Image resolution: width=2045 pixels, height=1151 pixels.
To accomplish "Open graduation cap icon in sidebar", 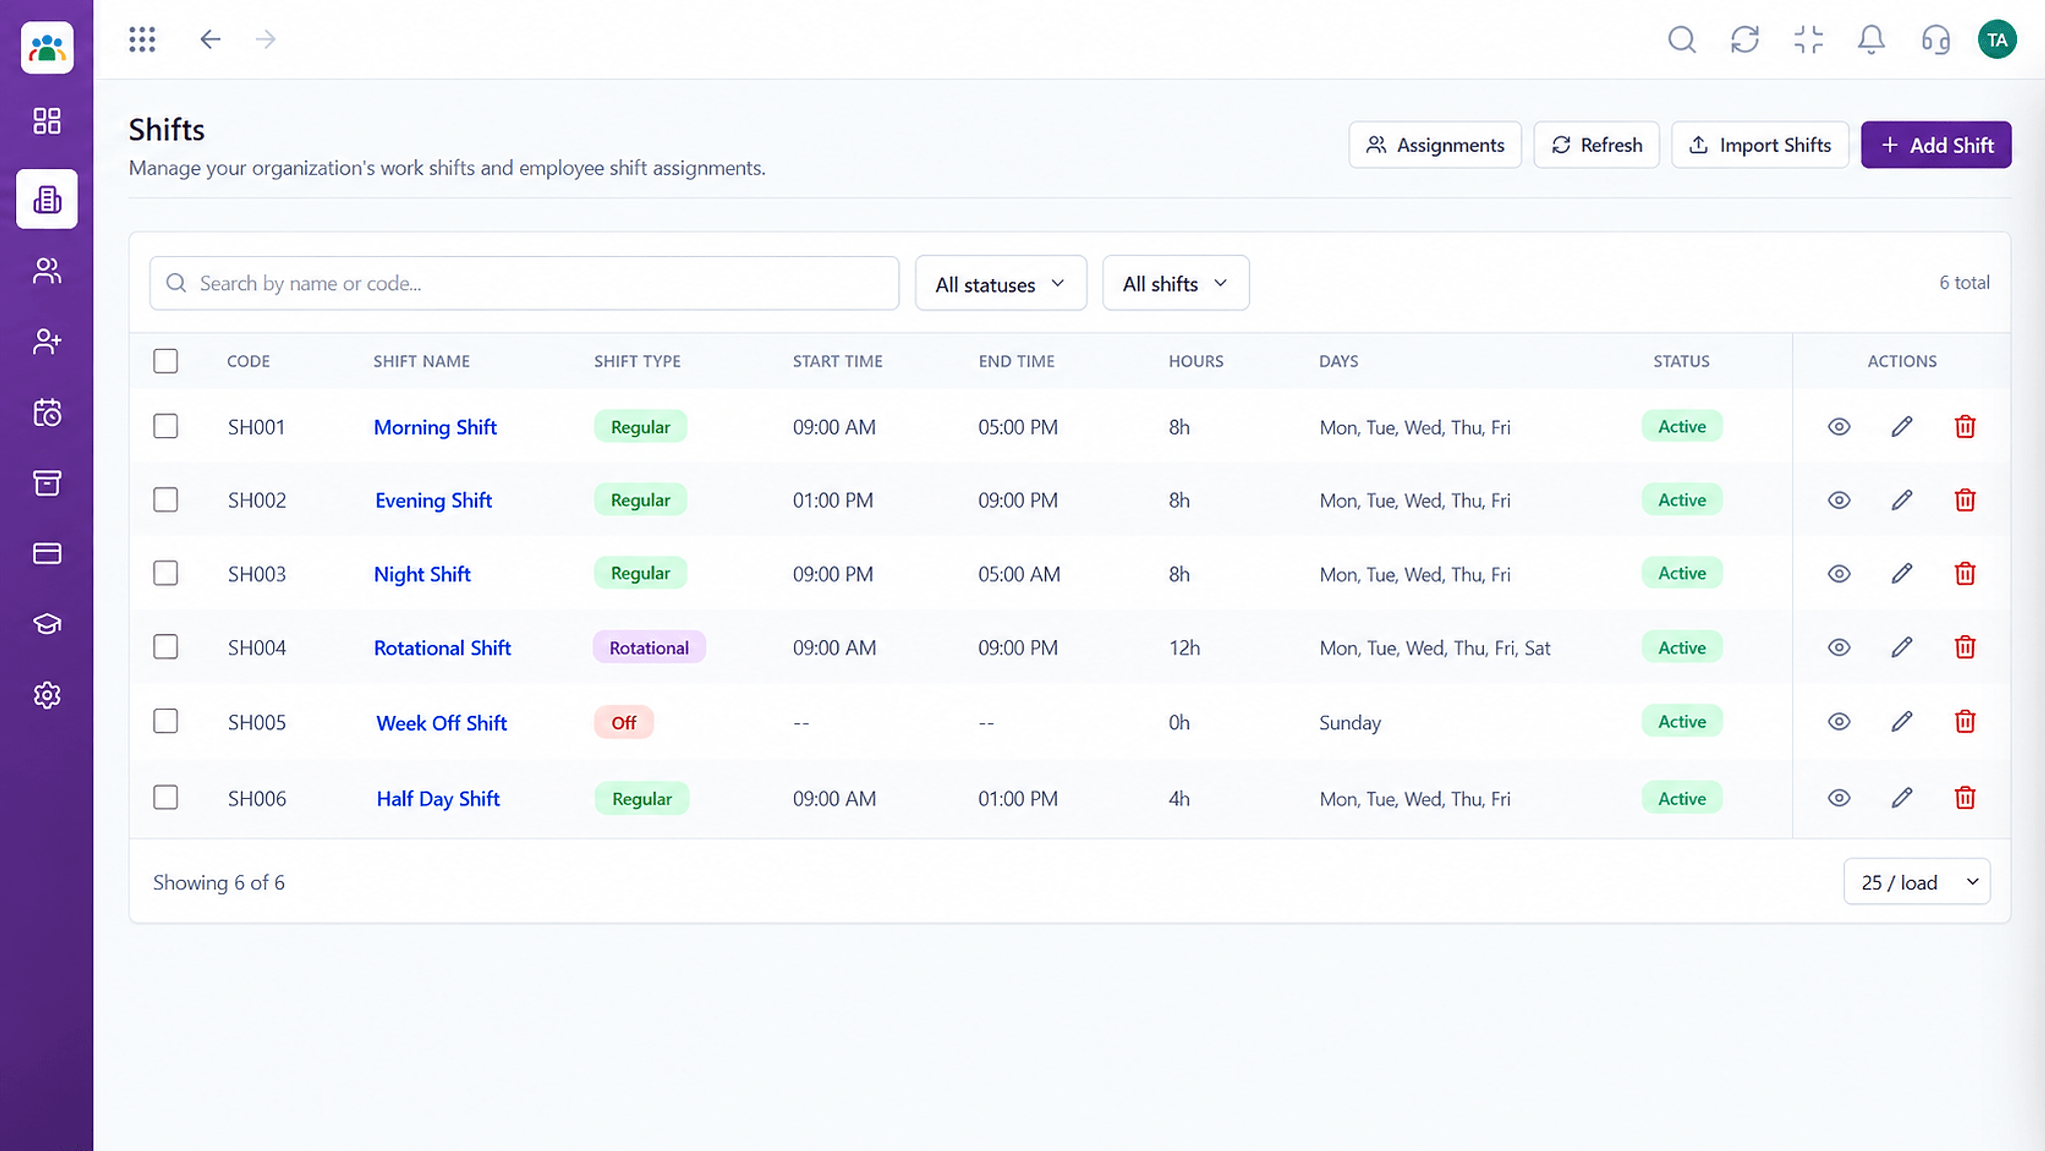I will (47, 624).
